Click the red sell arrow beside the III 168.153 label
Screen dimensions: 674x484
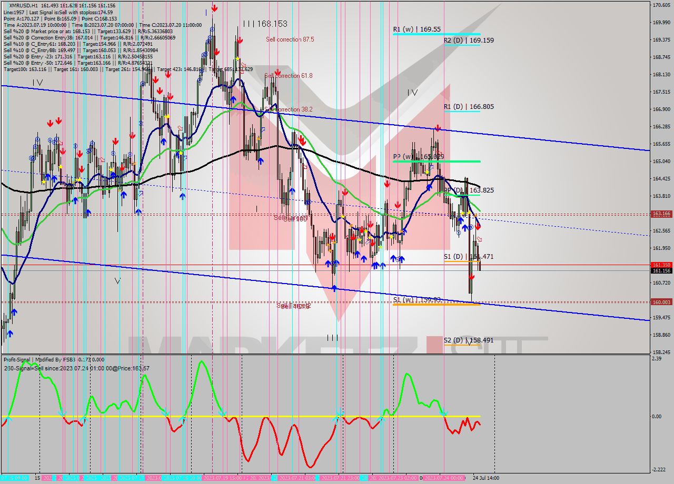(239, 40)
